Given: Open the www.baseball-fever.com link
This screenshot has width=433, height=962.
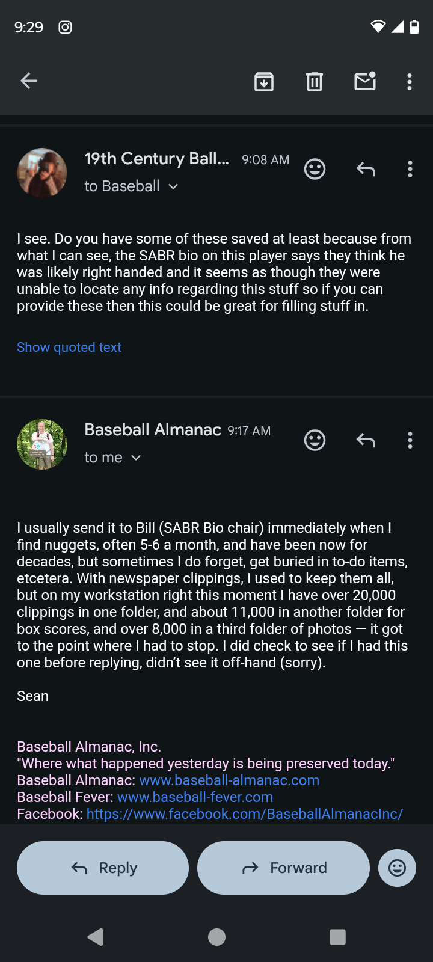Looking at the screenshot, I should click(195, 797).
